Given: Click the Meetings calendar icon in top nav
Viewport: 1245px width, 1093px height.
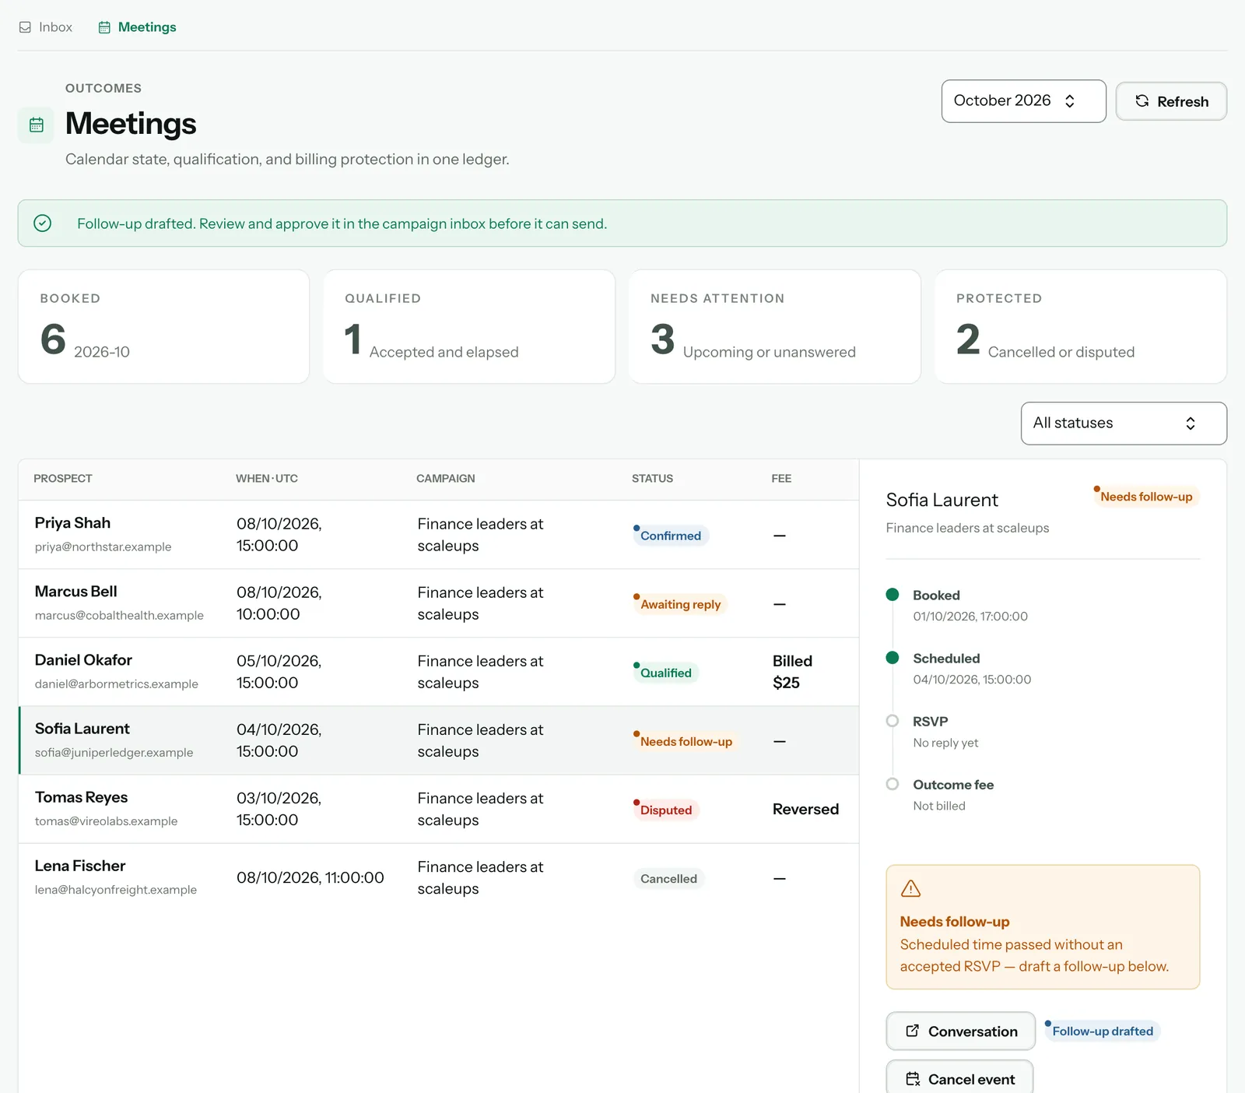Looking at the screenshot, I should pos(104,27).
